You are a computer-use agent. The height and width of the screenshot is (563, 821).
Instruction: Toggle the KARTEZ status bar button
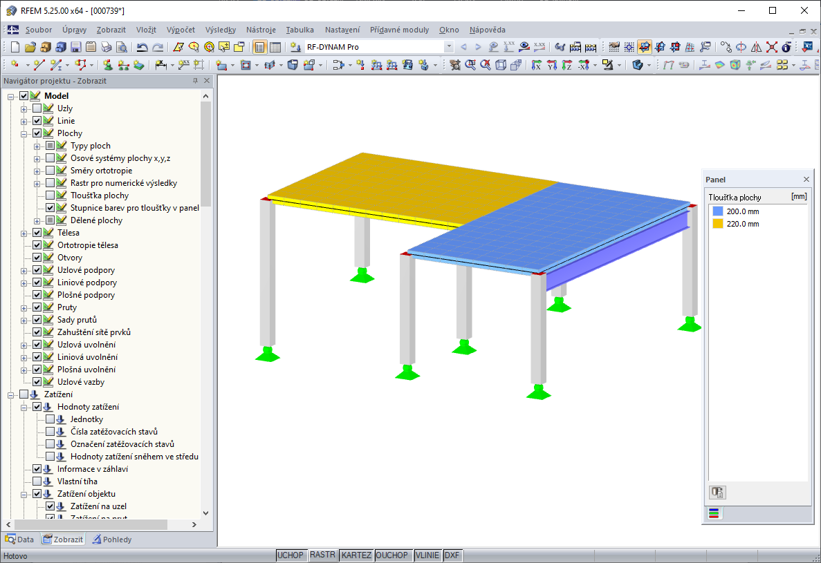[x=356, y=555]
